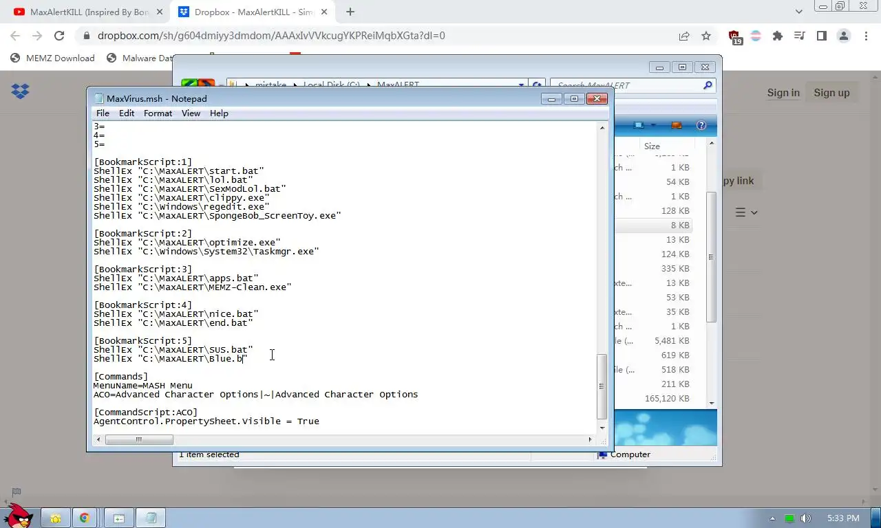The height and width of the screenshot is (528, 881).
Task: Click the 165,120 KB size entry
Action: click(x=667, y=399)
